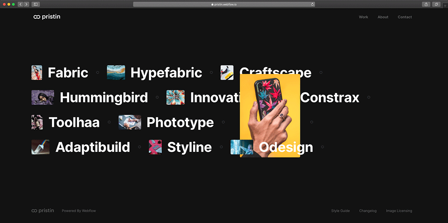Image resolution: width=448 pixels, height=223 pixels.
Task: Open Style Guide footer link
Action: pyautogui.click(x=340, y=211)
